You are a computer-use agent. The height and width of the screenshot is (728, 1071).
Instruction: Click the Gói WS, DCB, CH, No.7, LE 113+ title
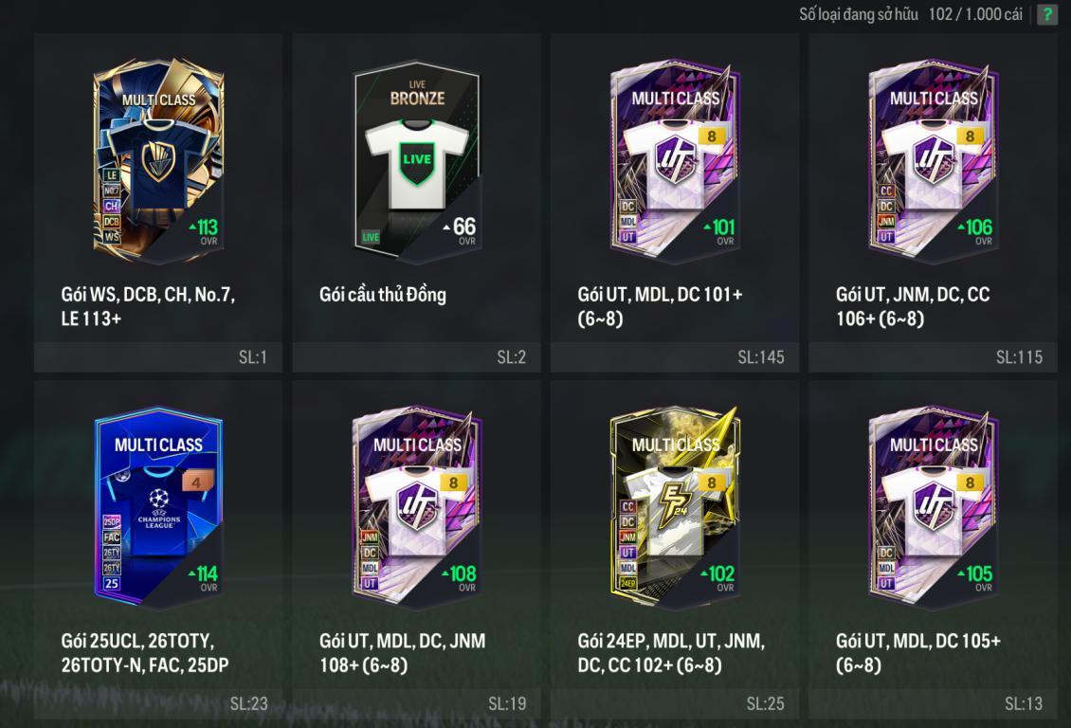[148, 306]
